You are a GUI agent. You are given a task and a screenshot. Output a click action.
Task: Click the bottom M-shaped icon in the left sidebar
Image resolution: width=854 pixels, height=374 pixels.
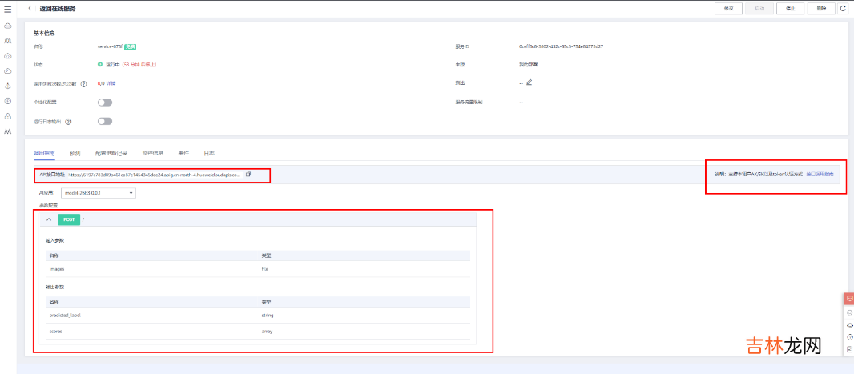pyautogui.click(x=7, y=131)
